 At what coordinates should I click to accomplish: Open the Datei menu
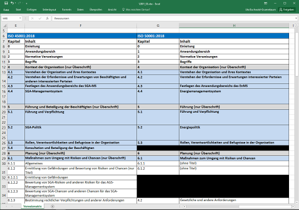[6, 9]
